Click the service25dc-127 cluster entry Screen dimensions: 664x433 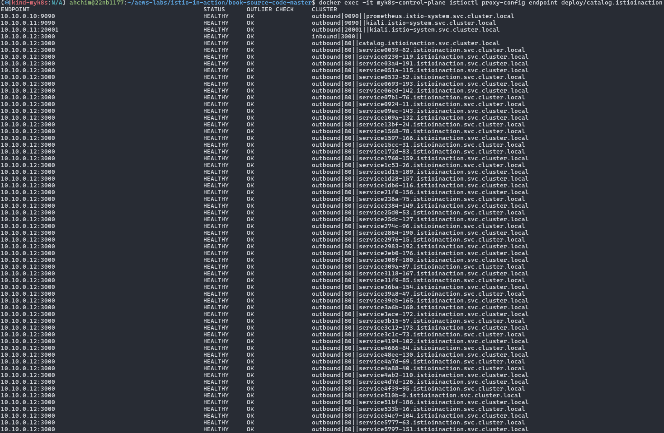pos(420,219)
